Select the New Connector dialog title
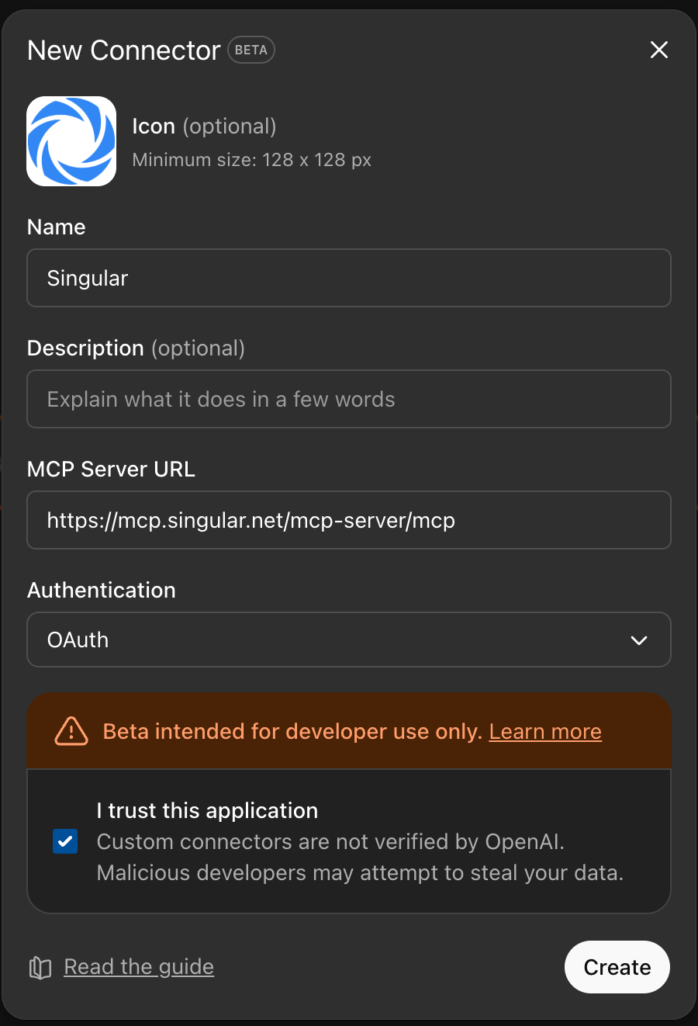The height and width of the screenshot is (1026, 698). (123, 50)
